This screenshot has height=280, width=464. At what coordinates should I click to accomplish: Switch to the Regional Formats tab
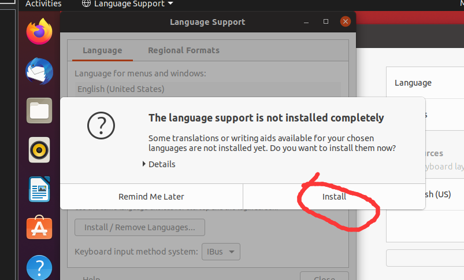click(x=183, y=50)
